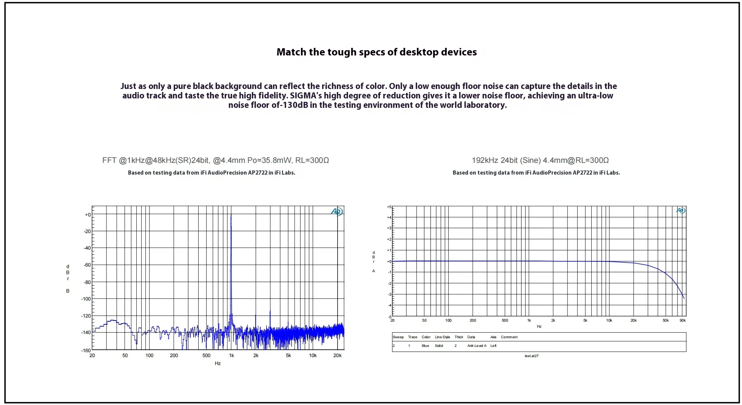Click the "-5" y-axis label on the response chart

point(390,317)
